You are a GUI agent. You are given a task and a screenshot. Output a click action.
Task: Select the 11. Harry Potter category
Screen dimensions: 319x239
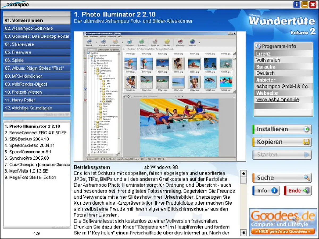37,100
